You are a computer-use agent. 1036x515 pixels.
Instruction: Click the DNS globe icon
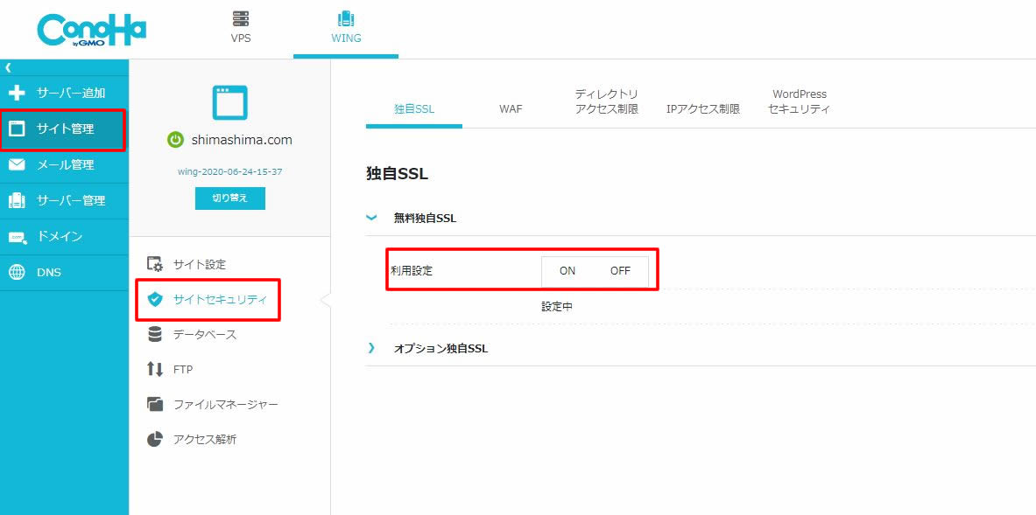17,272
